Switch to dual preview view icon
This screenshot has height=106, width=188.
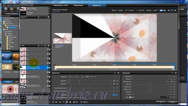(164, 11)
